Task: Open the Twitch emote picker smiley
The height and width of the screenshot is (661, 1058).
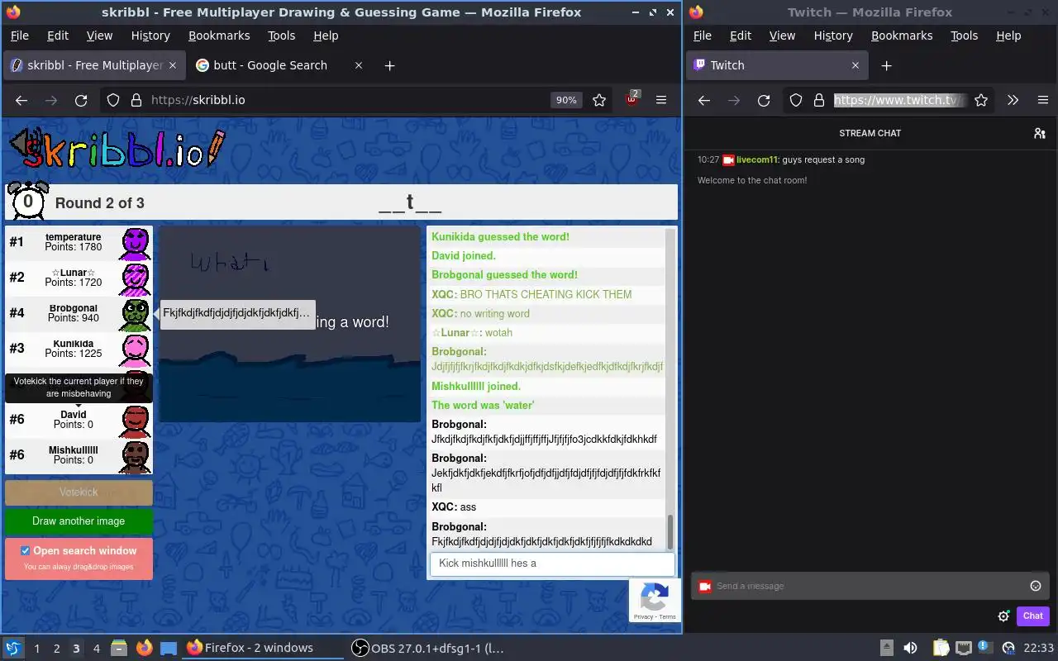Action: (1036, 586)
